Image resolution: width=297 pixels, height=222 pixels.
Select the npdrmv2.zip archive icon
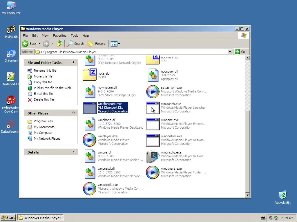[153, 60]
